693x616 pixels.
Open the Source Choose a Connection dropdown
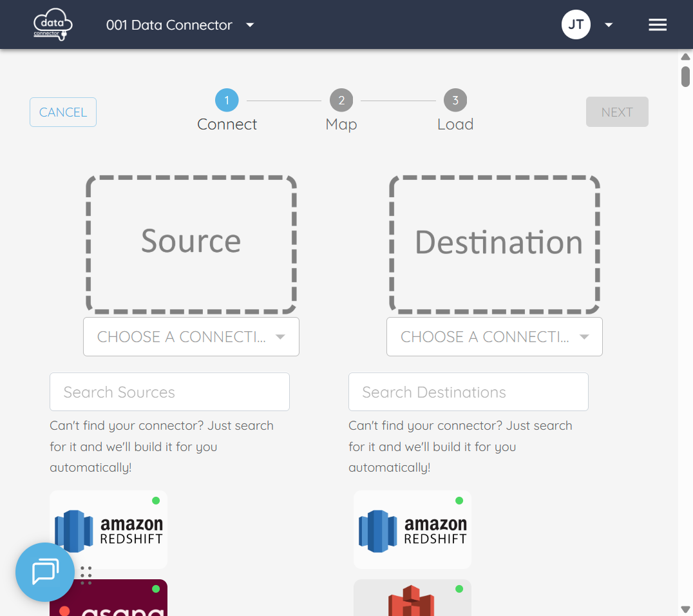(191, 336)
